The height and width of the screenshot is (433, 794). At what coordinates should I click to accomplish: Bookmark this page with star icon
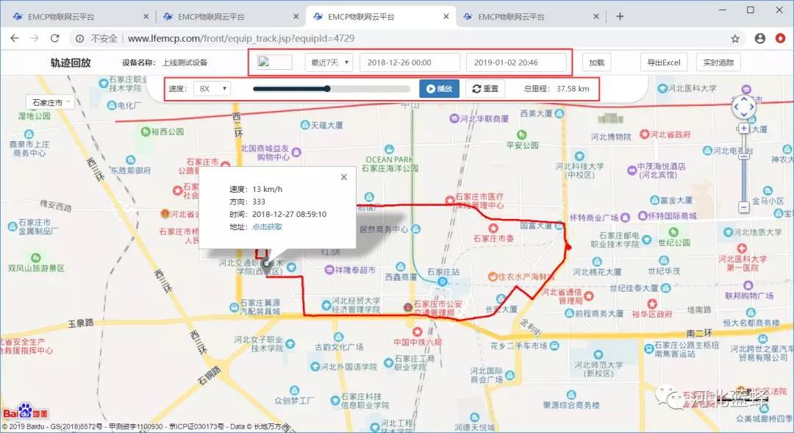735,38
